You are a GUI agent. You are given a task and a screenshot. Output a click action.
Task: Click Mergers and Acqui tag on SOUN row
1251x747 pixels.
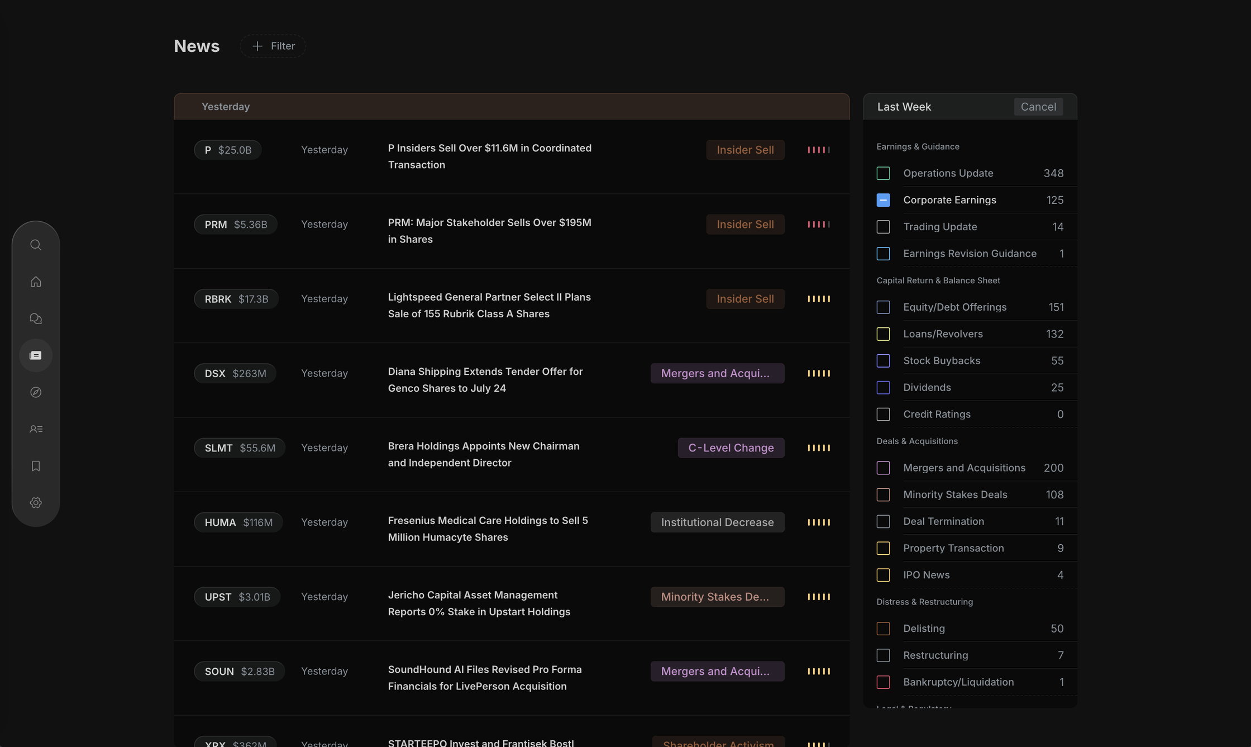point(717,672)
